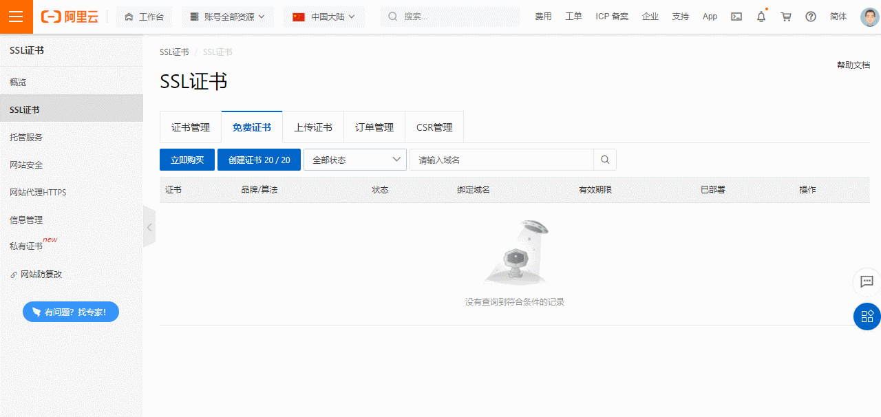881x417 pixels.
Task: Click the 请输入域名 input field
Action: [502, 159]
